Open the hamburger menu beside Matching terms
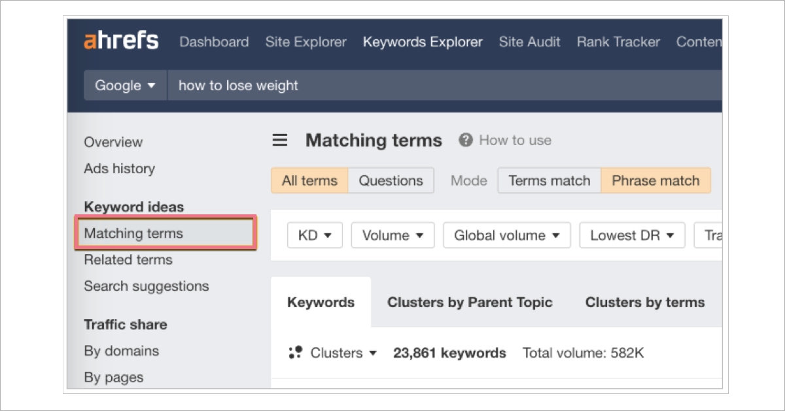Image resolution: width=785 pixels, height=411 pixels. [280, 140]
